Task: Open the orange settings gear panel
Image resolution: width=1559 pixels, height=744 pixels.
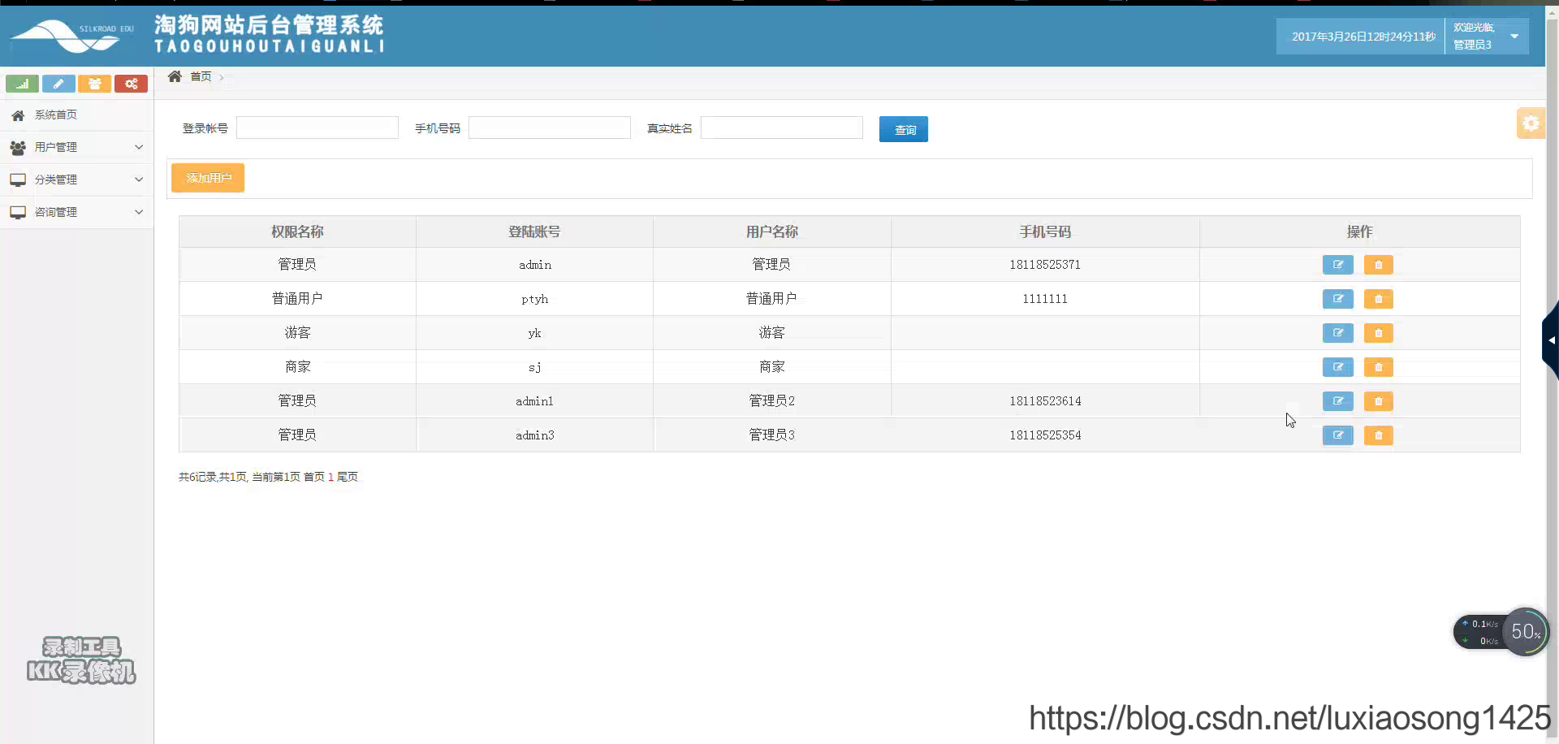Action: (x=1531, y=123)
